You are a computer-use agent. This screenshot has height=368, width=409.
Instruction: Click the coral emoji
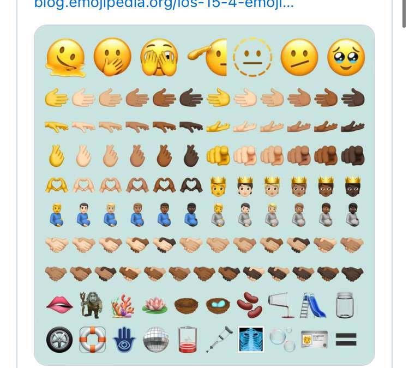(x=123, y=306)
